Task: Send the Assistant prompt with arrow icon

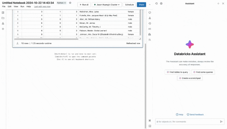Action: pyautogui.click(x=221, y=122)
